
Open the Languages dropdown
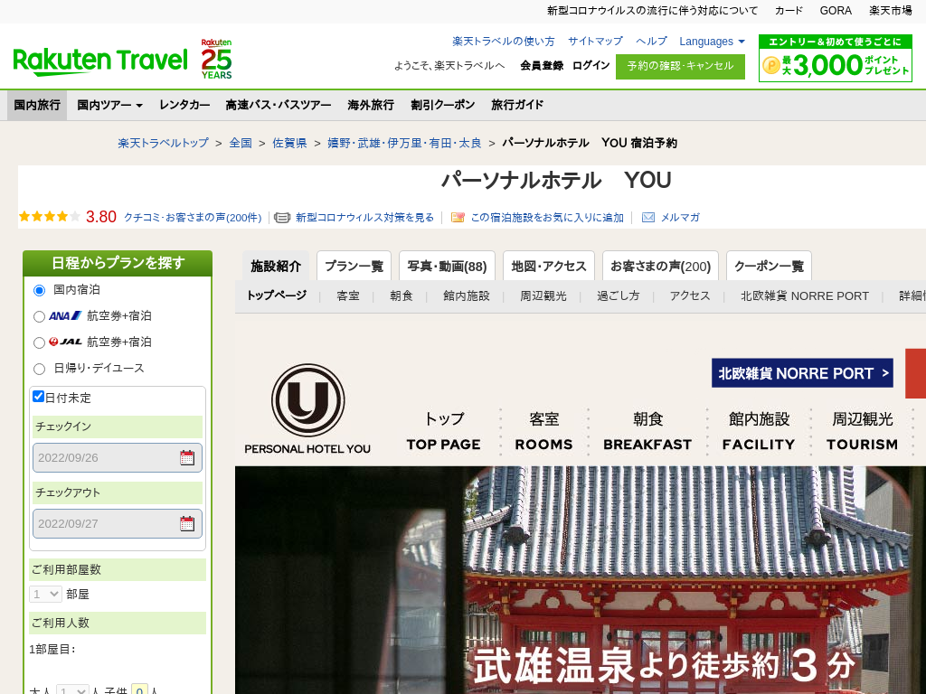click(x=713, y=42)
